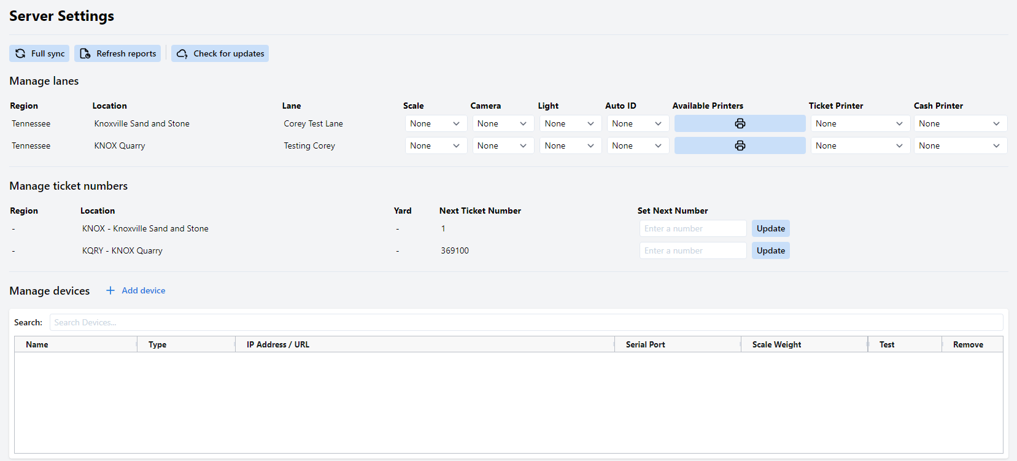
Task: Update ticket number for KNOX Quarry
Action: tap(770, 250)
